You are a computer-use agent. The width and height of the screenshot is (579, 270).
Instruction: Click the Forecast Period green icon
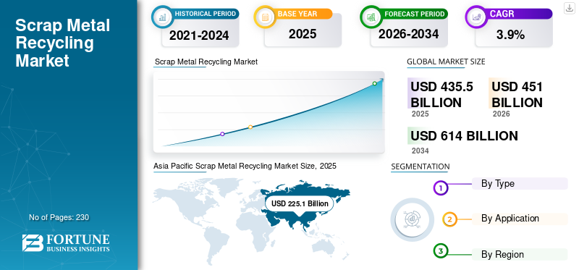(x=371, y=16)
